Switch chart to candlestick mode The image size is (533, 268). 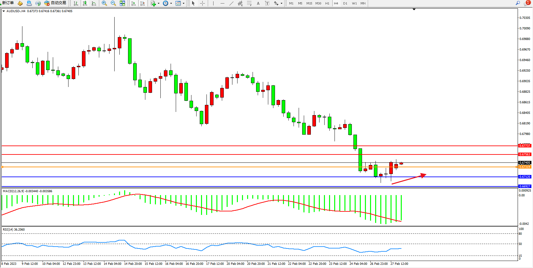[x=85, y=4]
